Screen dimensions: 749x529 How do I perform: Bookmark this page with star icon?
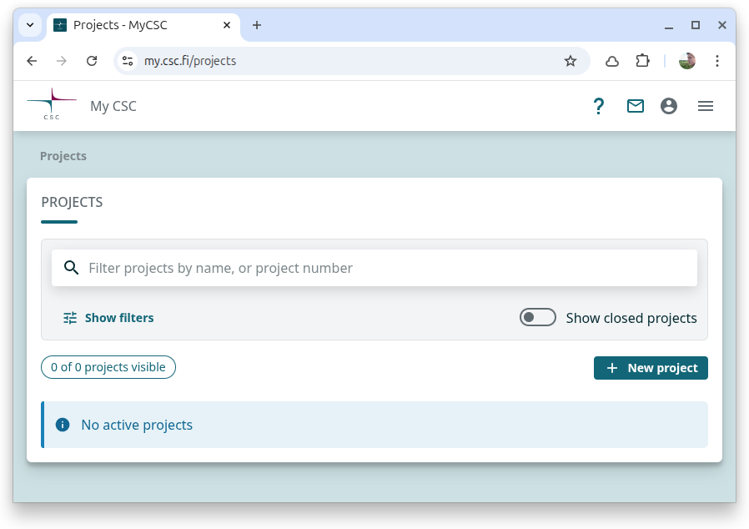click(571, 61)
